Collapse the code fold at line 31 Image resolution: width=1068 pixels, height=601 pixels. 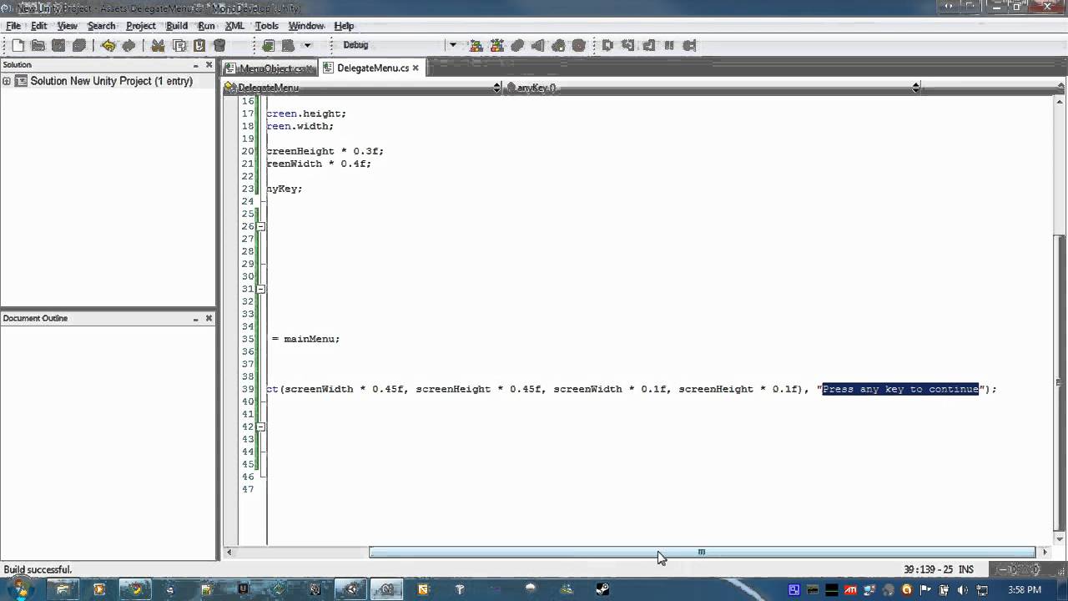pyautogui.click(x=260, y=289)
